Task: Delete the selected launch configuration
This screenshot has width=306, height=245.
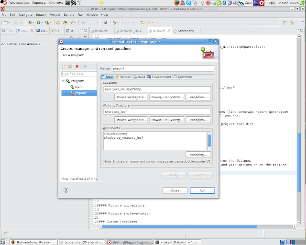Action: pos(77,67)
